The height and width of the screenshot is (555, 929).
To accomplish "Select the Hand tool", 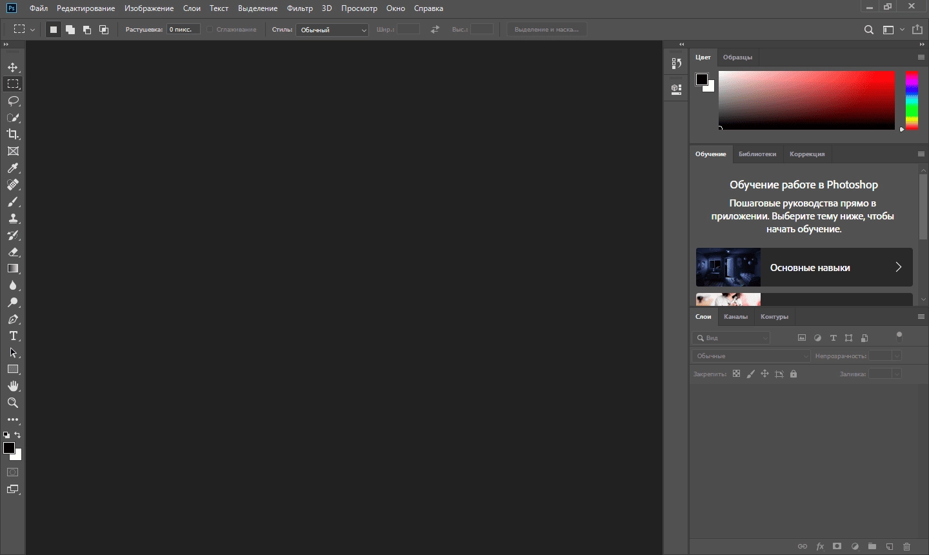I will [x=13, y=386].
